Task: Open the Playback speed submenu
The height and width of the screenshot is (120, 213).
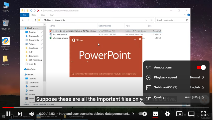Action: [176, 77]
